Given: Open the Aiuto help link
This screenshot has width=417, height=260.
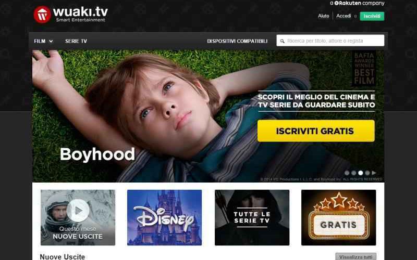Looking at the screenshot, I should pos(323,16).
